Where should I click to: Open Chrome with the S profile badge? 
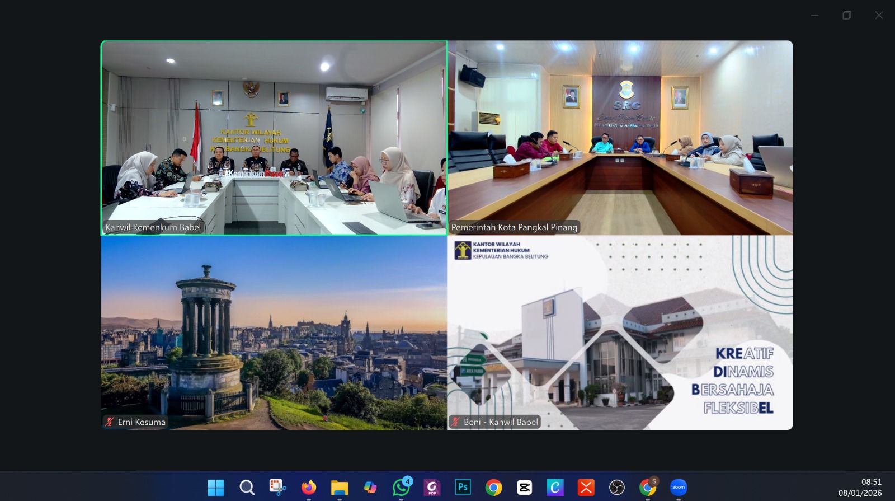click(647, 488)
